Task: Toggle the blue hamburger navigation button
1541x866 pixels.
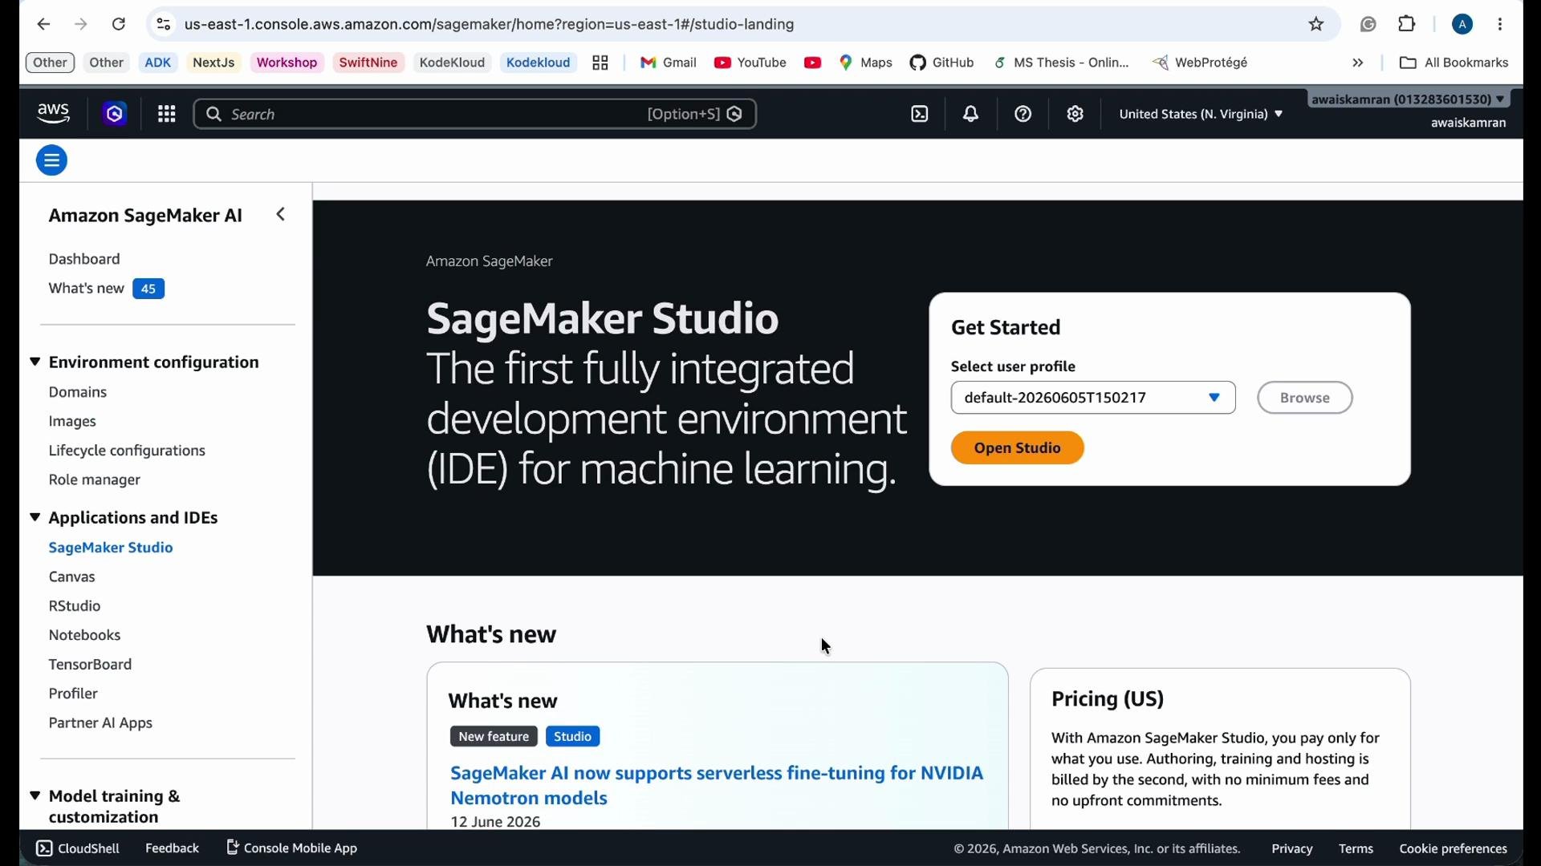Action: (52, 161)
